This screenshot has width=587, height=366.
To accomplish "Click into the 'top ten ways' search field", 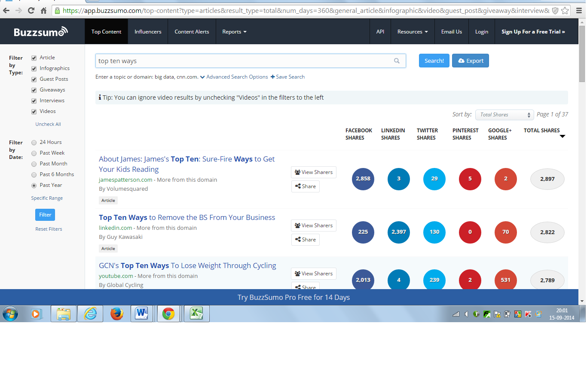I will coord(251,61).
